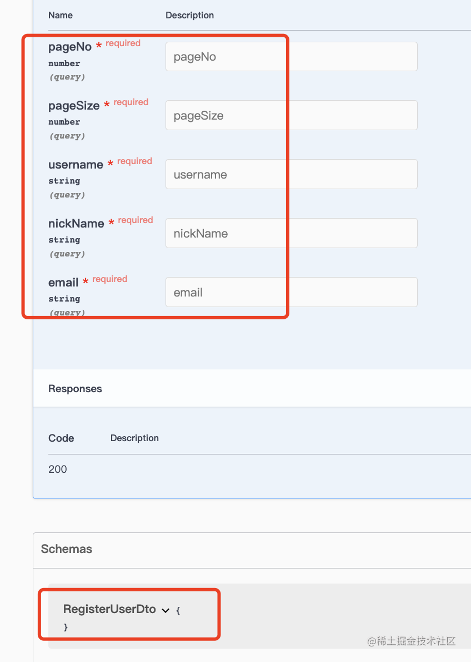Viewport: 471px width, 662px height.
Task: Click the nickName parameter name label
Action: pos(76,224)
